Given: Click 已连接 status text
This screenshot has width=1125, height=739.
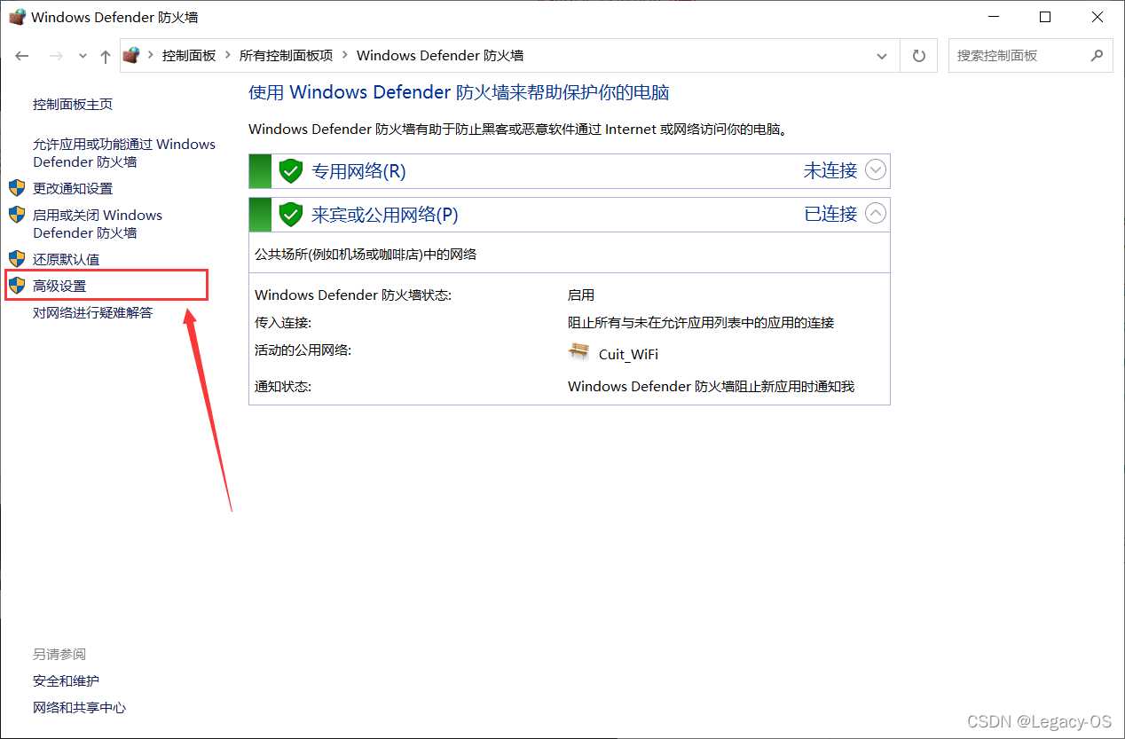Looking at the screenshot, I should (x=830, y=213).
